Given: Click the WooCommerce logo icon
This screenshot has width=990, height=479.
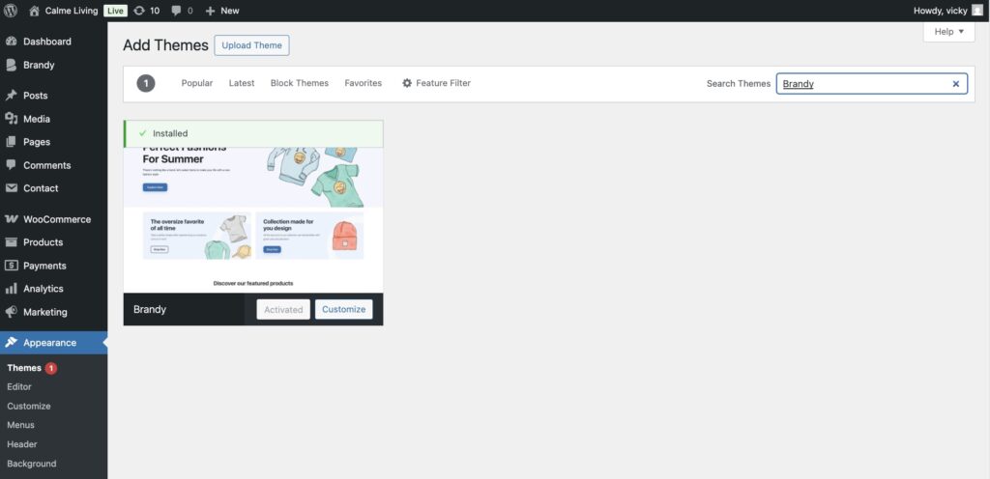Looking at the screenshot, I should point(11,219).
